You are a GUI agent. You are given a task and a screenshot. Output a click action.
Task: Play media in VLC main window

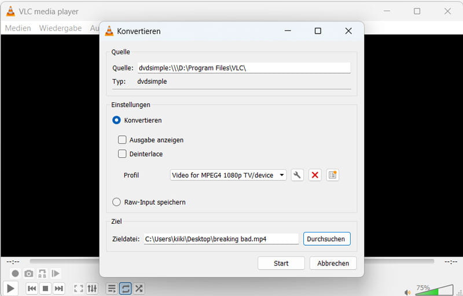10,288
